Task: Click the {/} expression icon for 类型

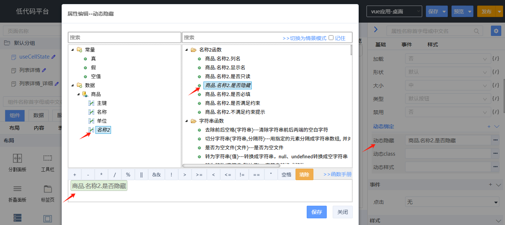Action: (x=495, y=99)
